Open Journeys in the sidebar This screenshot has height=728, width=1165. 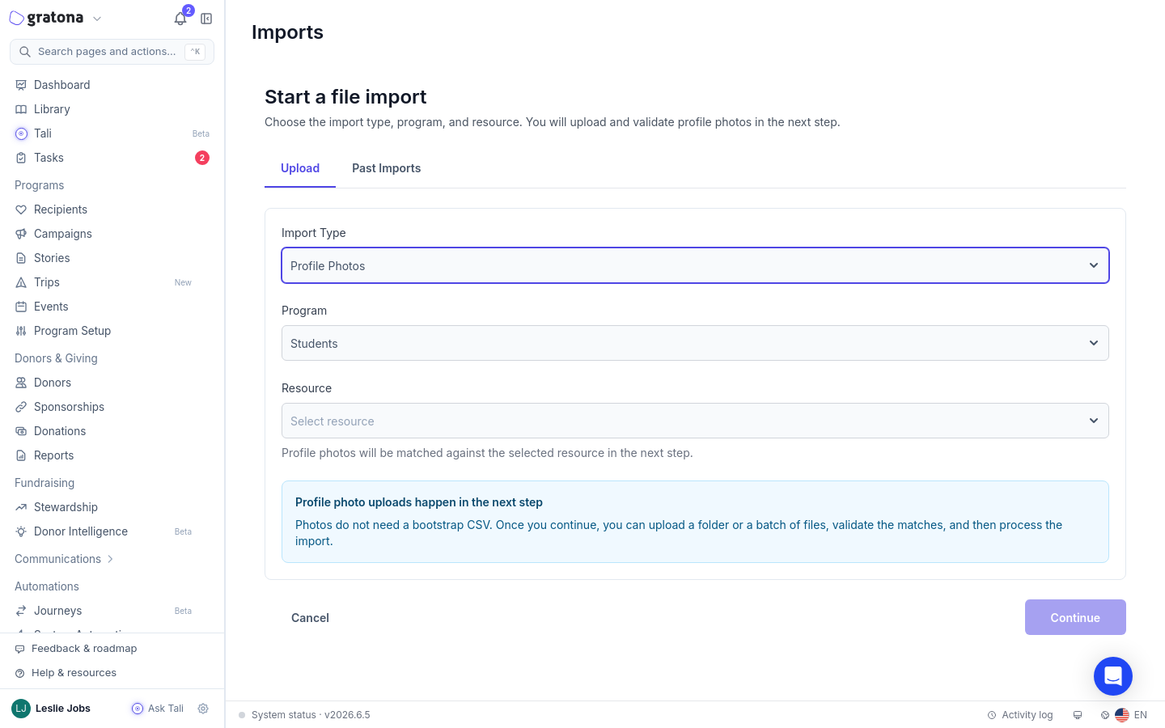click(112, 611)
